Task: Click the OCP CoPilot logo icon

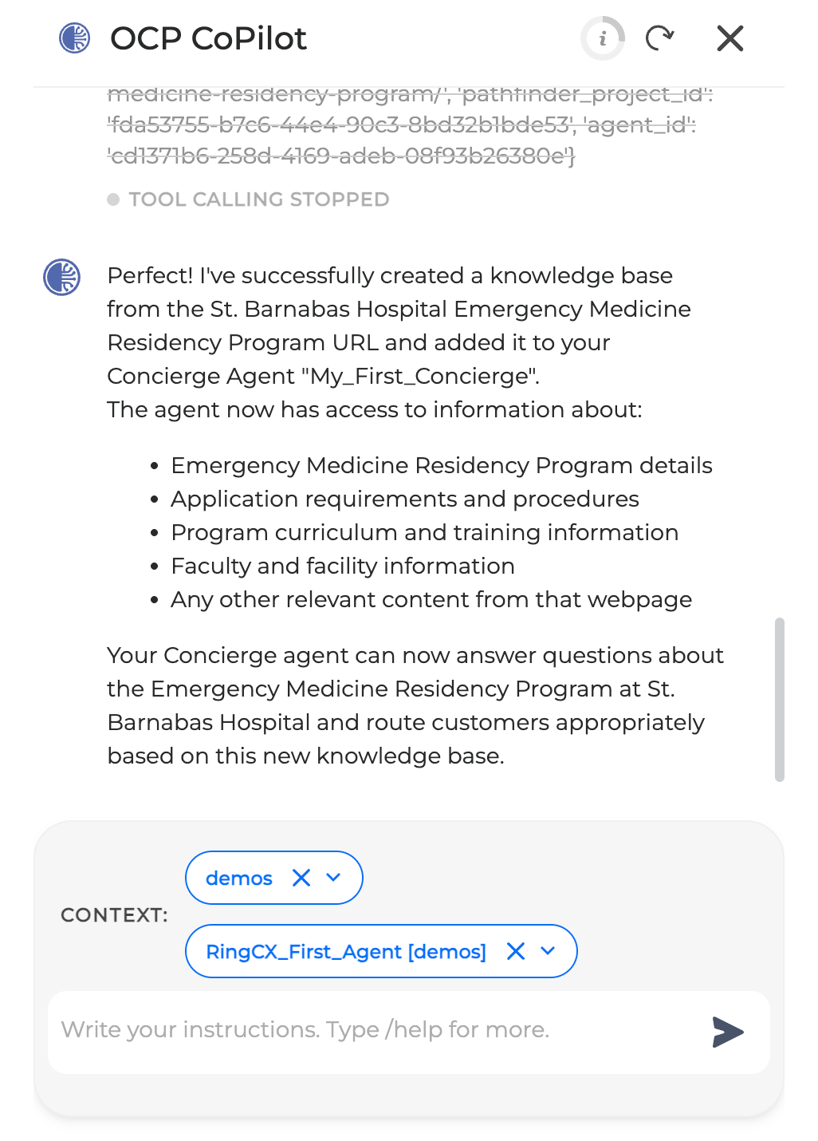Action: click(75, 38)
